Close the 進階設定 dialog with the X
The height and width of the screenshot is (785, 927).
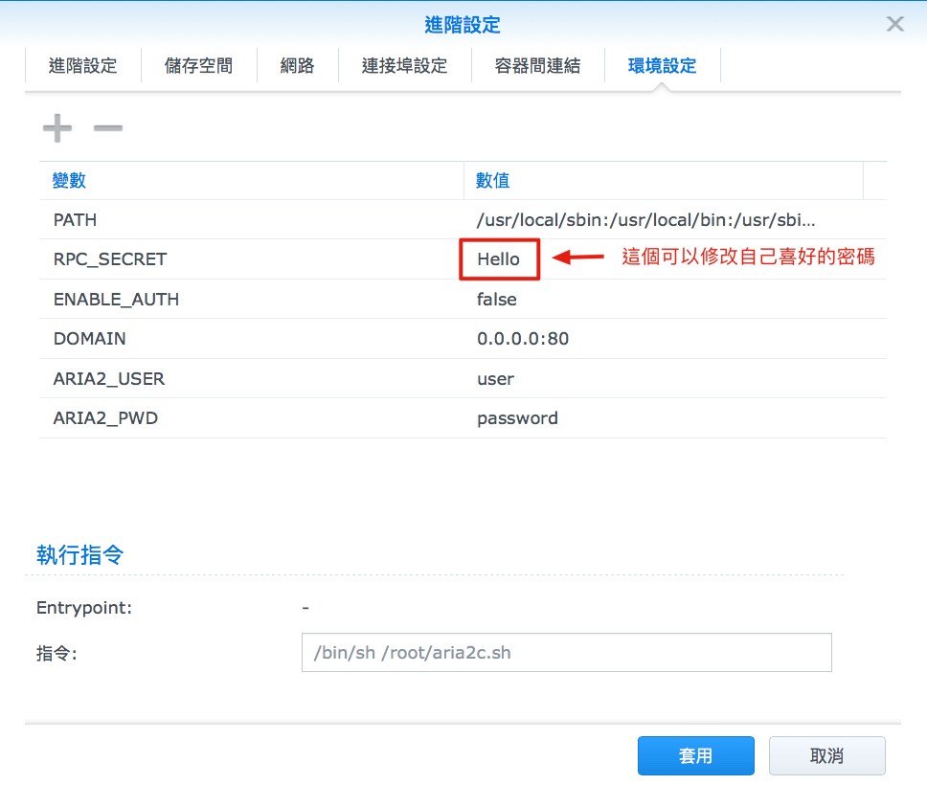click(x=894, y=24)
